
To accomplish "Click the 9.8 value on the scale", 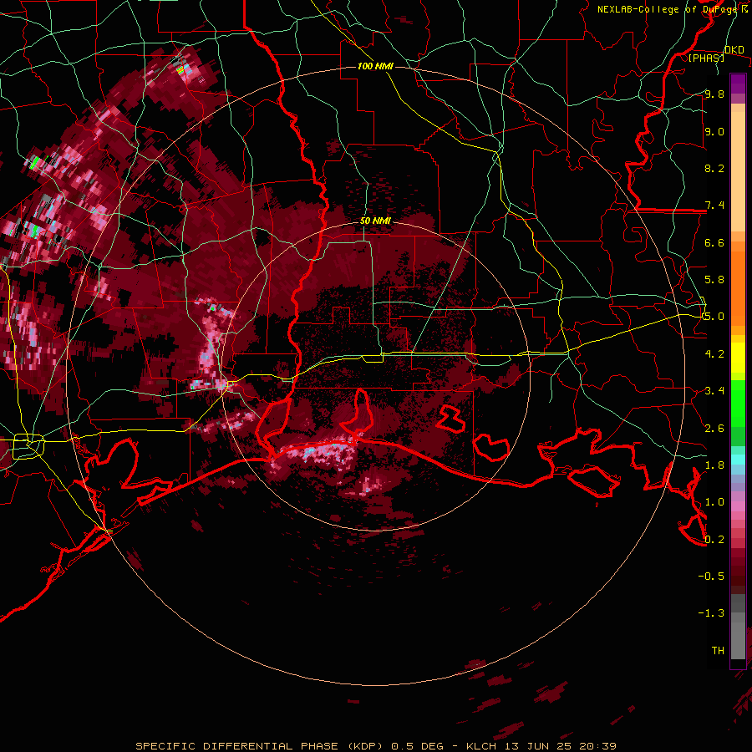I will tap(714, 94).
